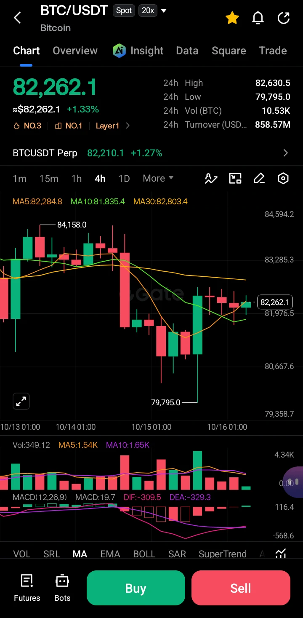The width and height of the screenshot is (303, 618).
Task: Tap the NO.3 hot ranking tag
Action: 27,126
